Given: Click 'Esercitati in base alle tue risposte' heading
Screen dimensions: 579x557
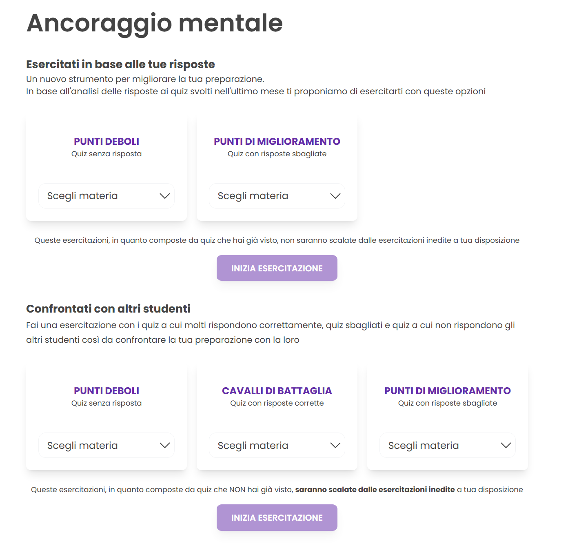Looking at the screenshot, I should [x=120, y=64].
